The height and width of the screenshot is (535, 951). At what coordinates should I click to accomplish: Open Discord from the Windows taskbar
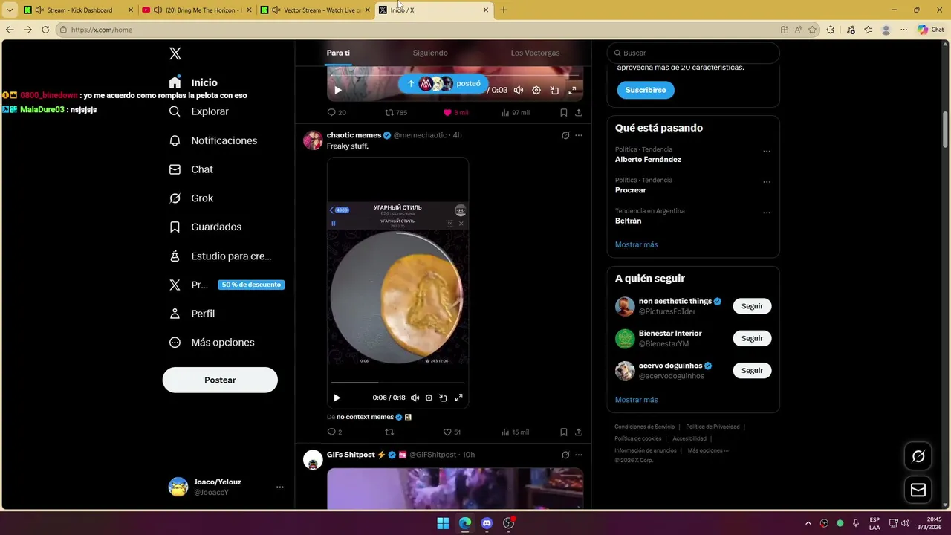487,523
